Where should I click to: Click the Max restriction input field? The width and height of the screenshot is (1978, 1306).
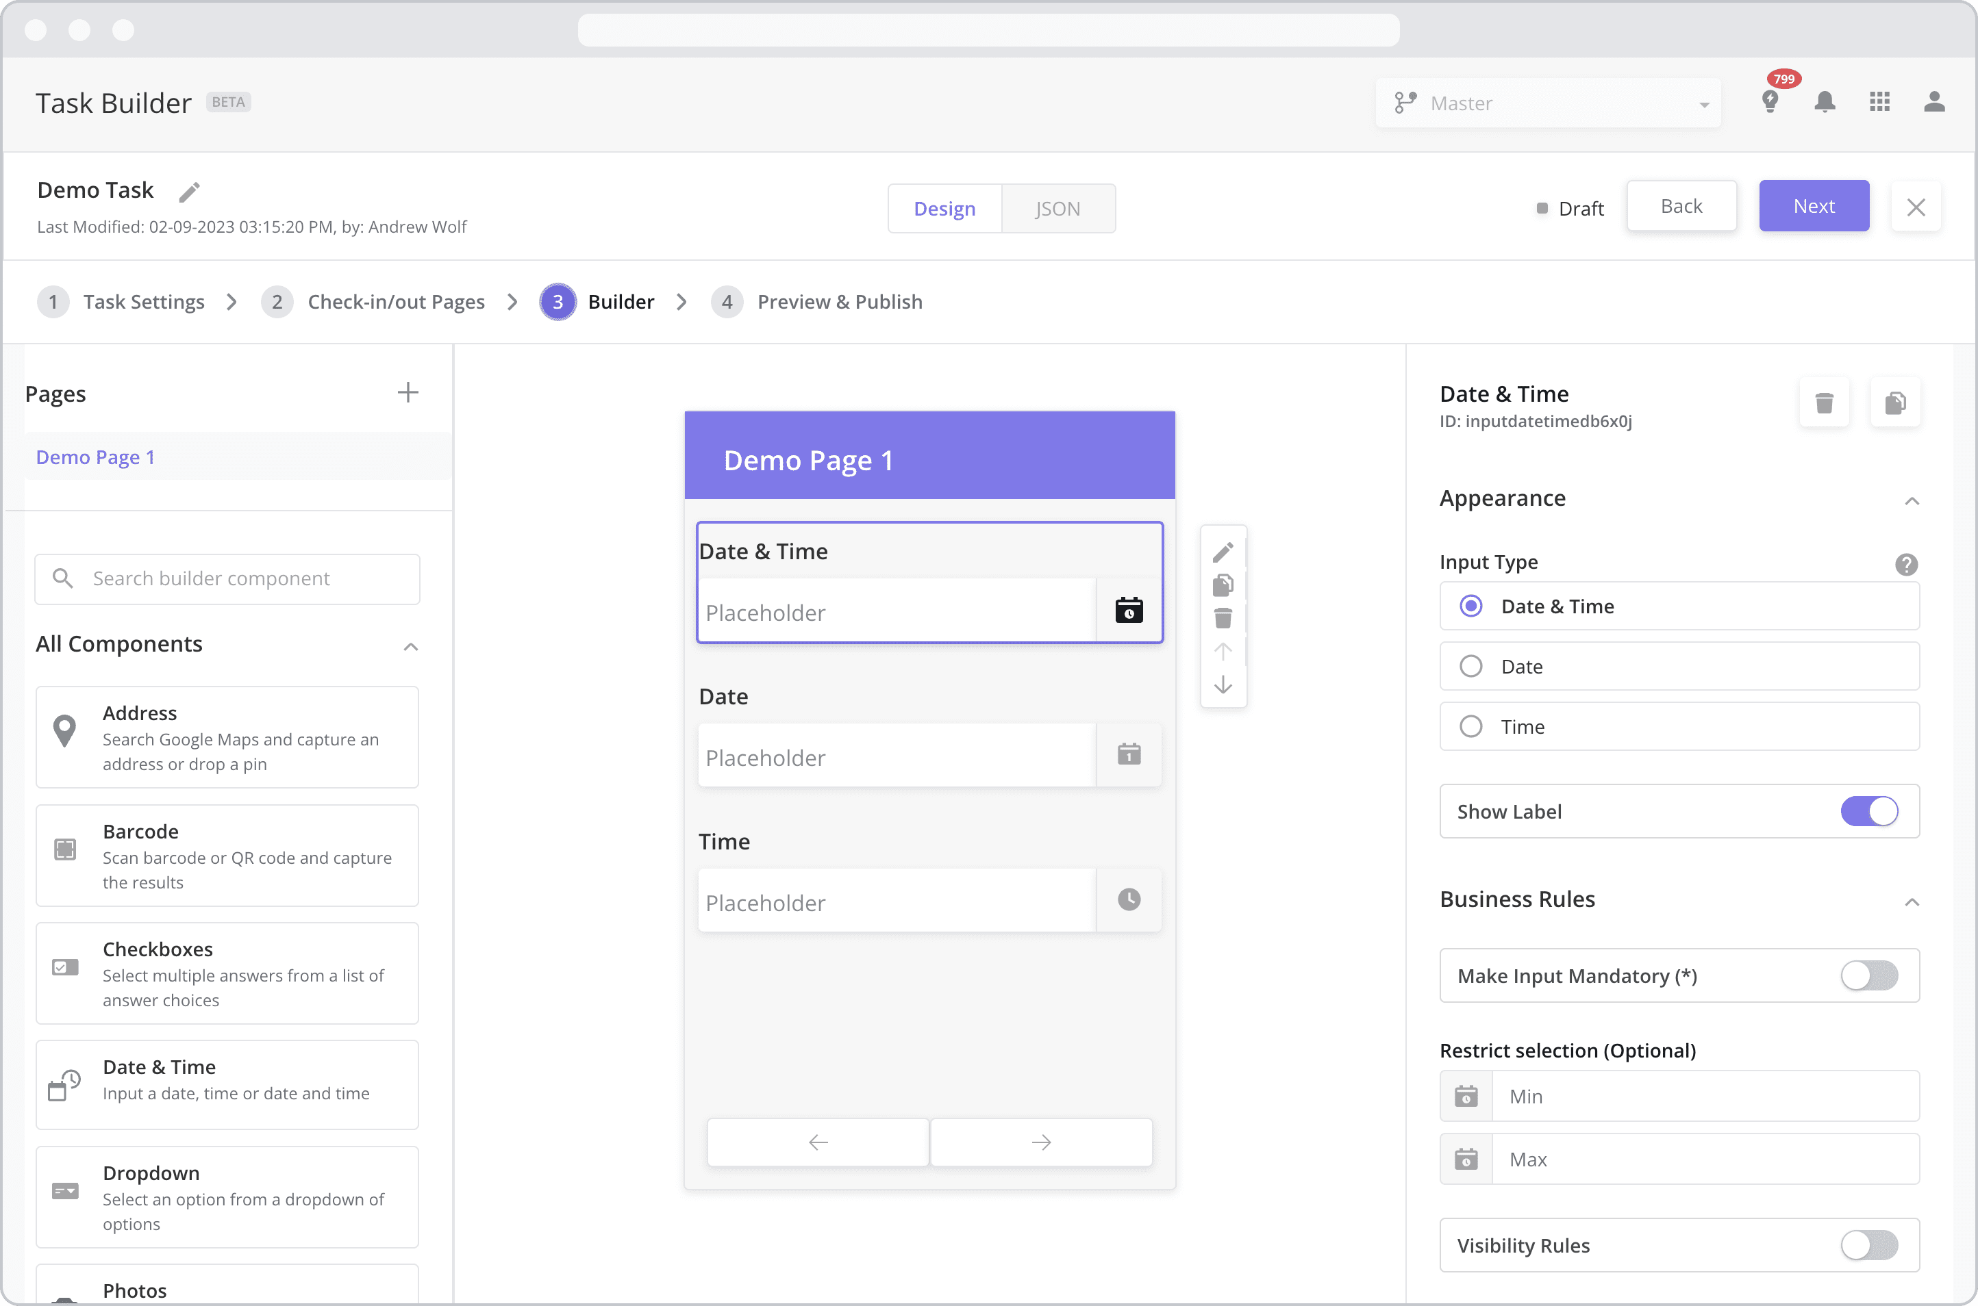tap(1705, 1160)
